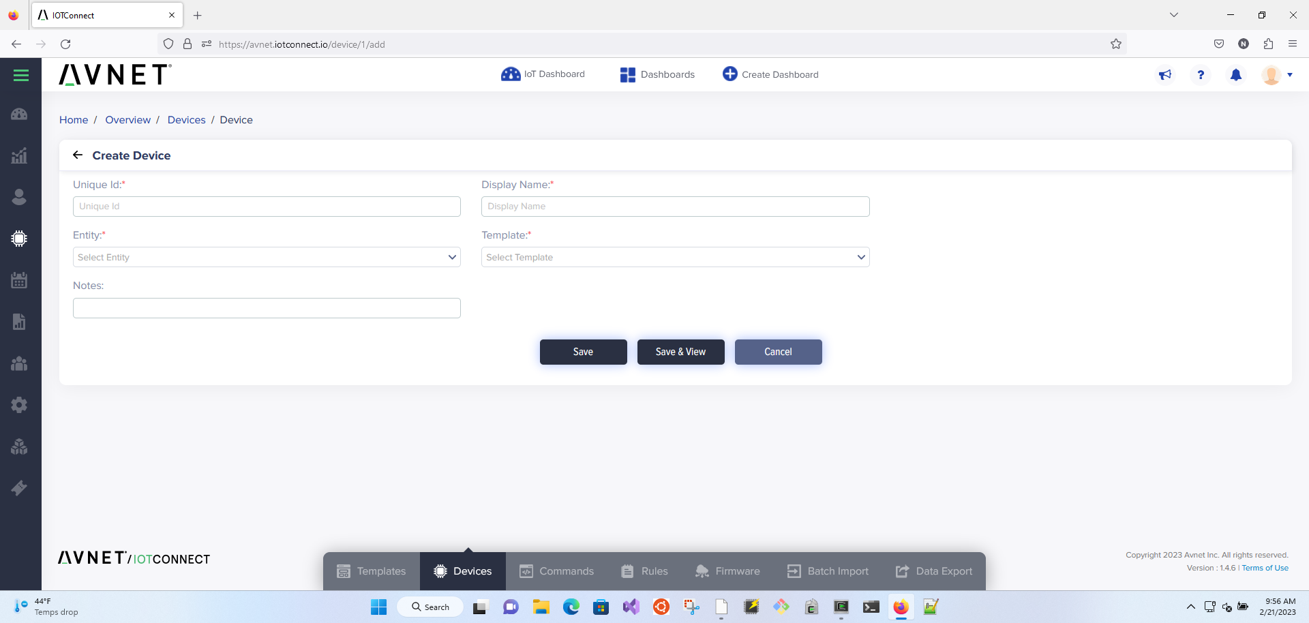Open the user sidebar icon
Image resolution: width=1309 pixels, height=623 pixels.
pos(19,197)
